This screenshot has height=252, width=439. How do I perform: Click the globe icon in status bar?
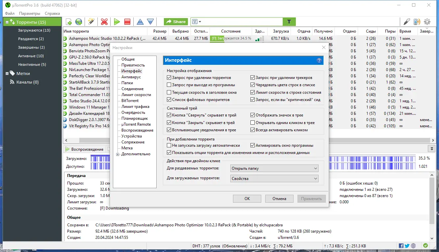tap(413, 246)
